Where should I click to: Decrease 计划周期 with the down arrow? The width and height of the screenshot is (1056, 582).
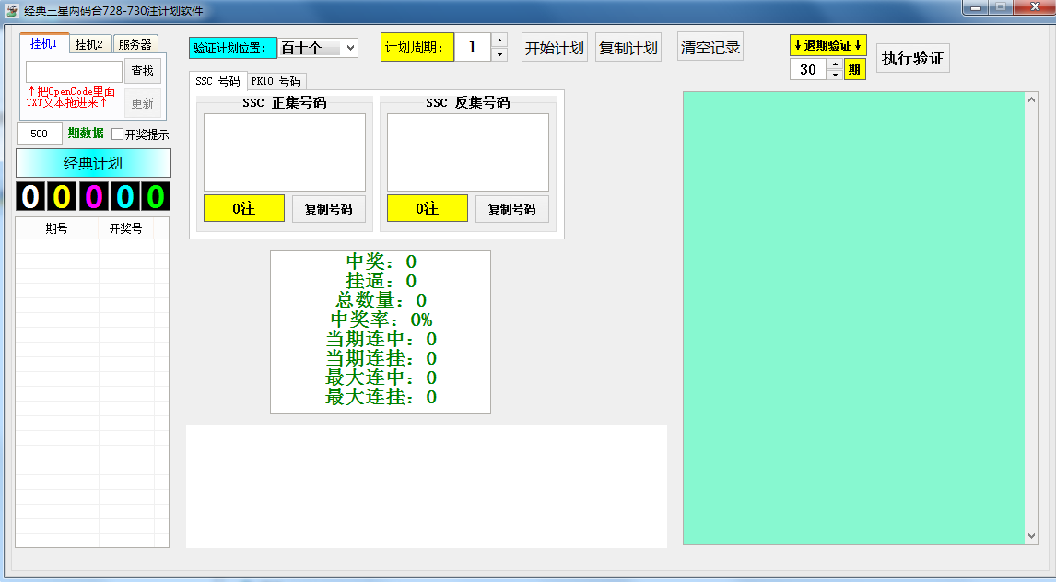point(499,55)
